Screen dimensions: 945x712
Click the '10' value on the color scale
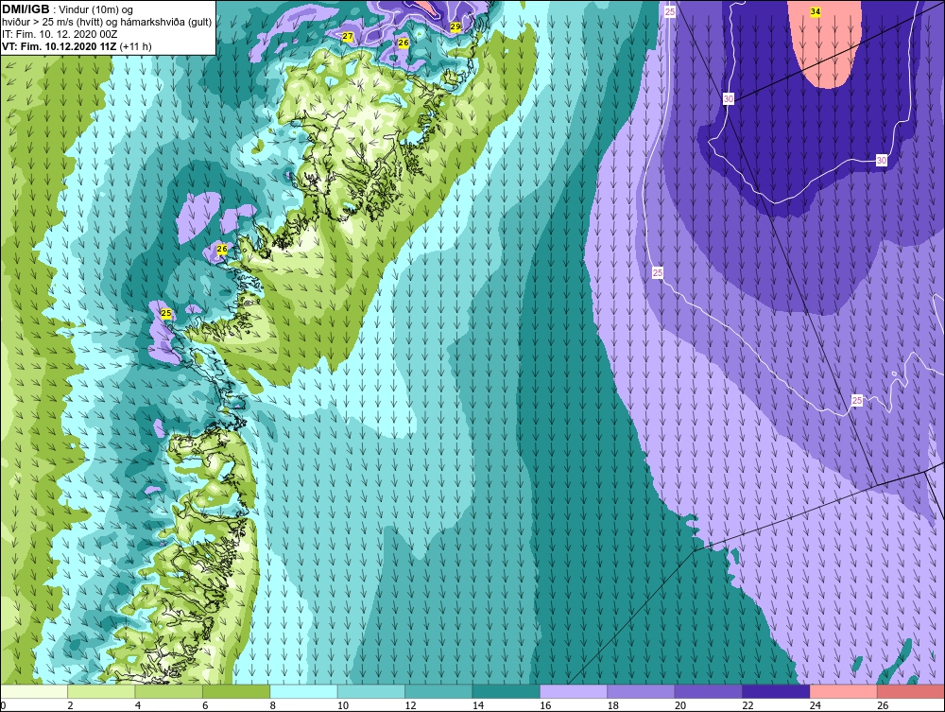[343, 705]
